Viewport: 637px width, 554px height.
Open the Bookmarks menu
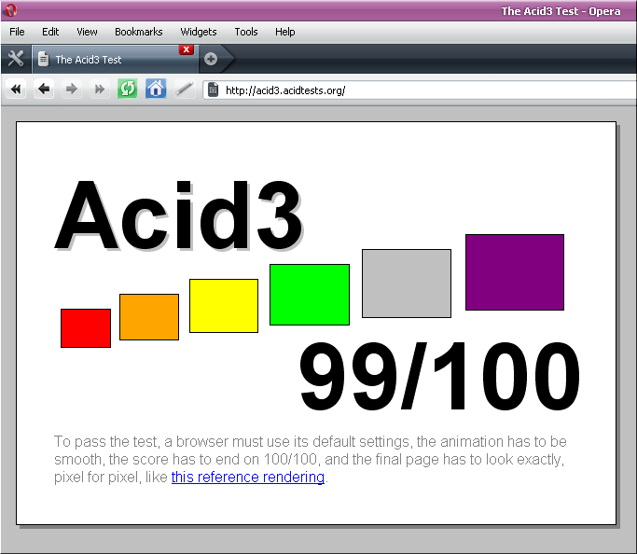point(139,32)
